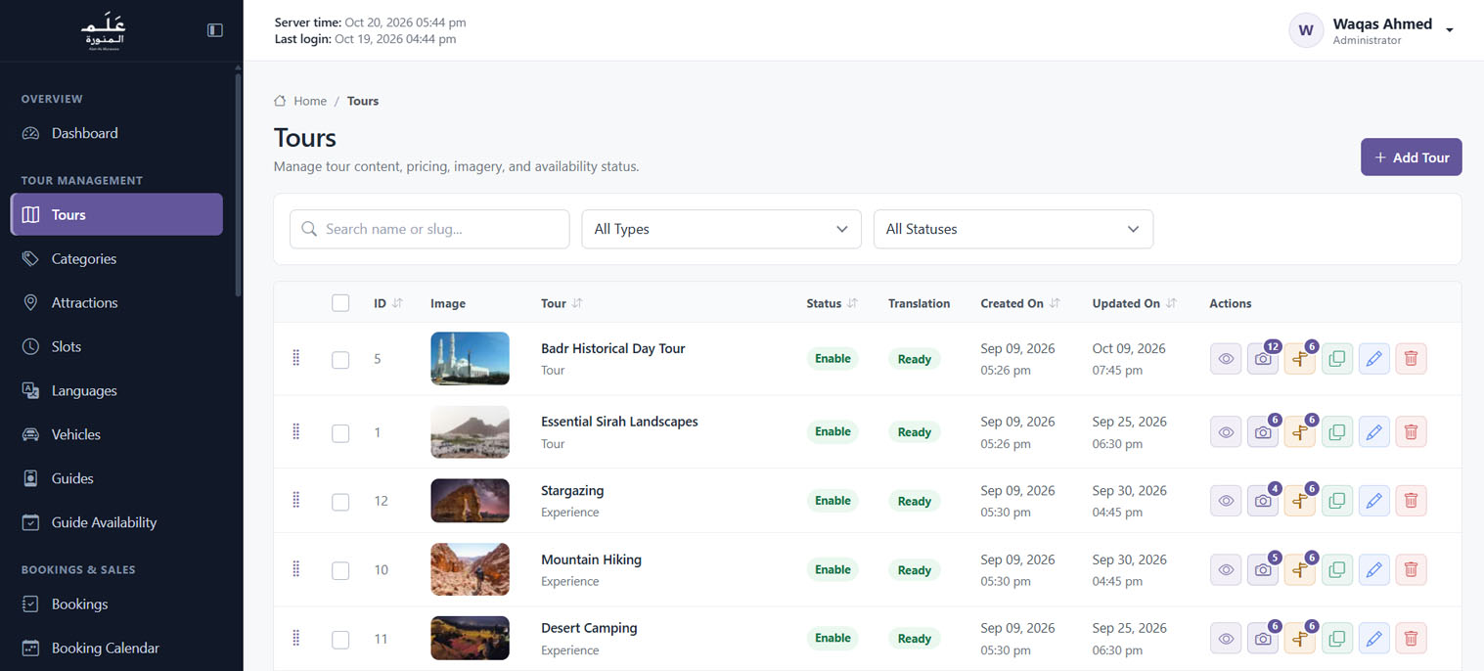The height and width of the screenshot is (671, 1484).
Task: Sort by Updated On arrows
Action: pos(1171,303)
